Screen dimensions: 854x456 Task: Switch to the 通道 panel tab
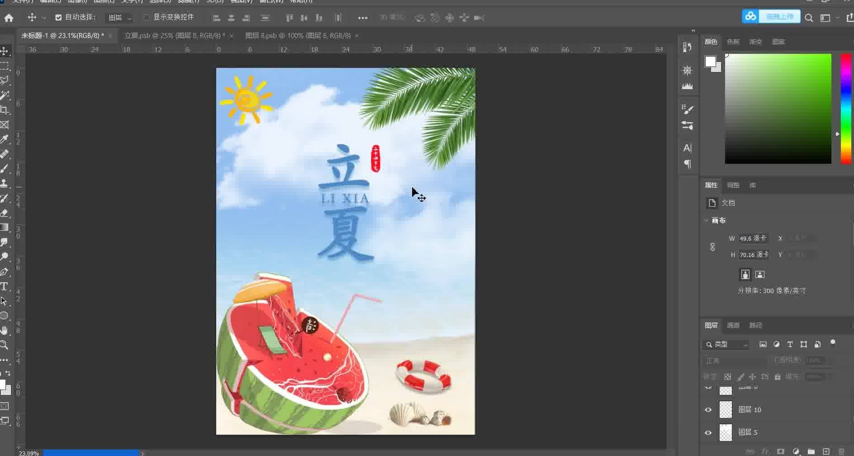[x=733, y=325]
